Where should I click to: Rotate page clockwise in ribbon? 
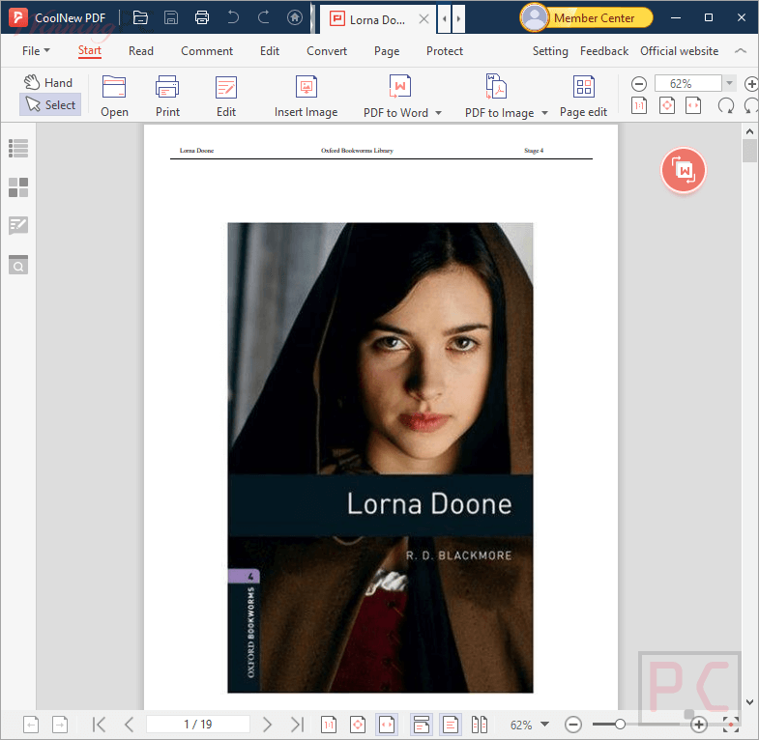(725, 105)
